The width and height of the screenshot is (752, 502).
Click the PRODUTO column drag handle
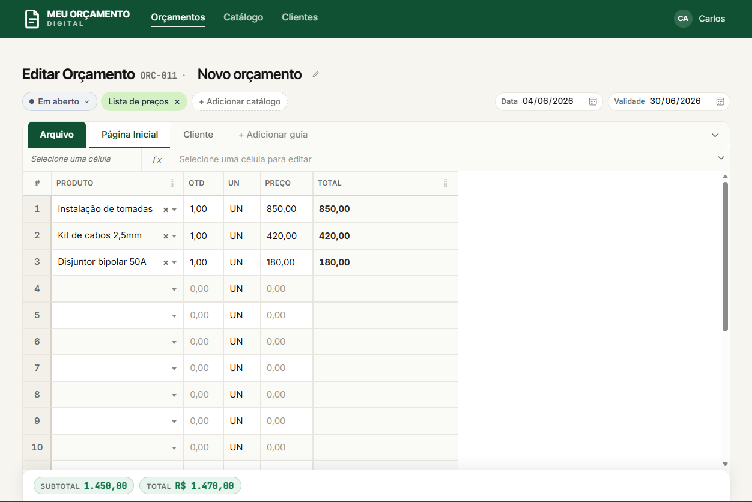pyautogui.click(x=172, y=183)
